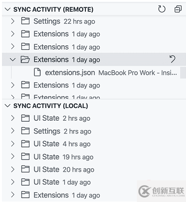
Task: Select the 'Settings 22 hrs ago' row label
Action: [x=64, y=21]
